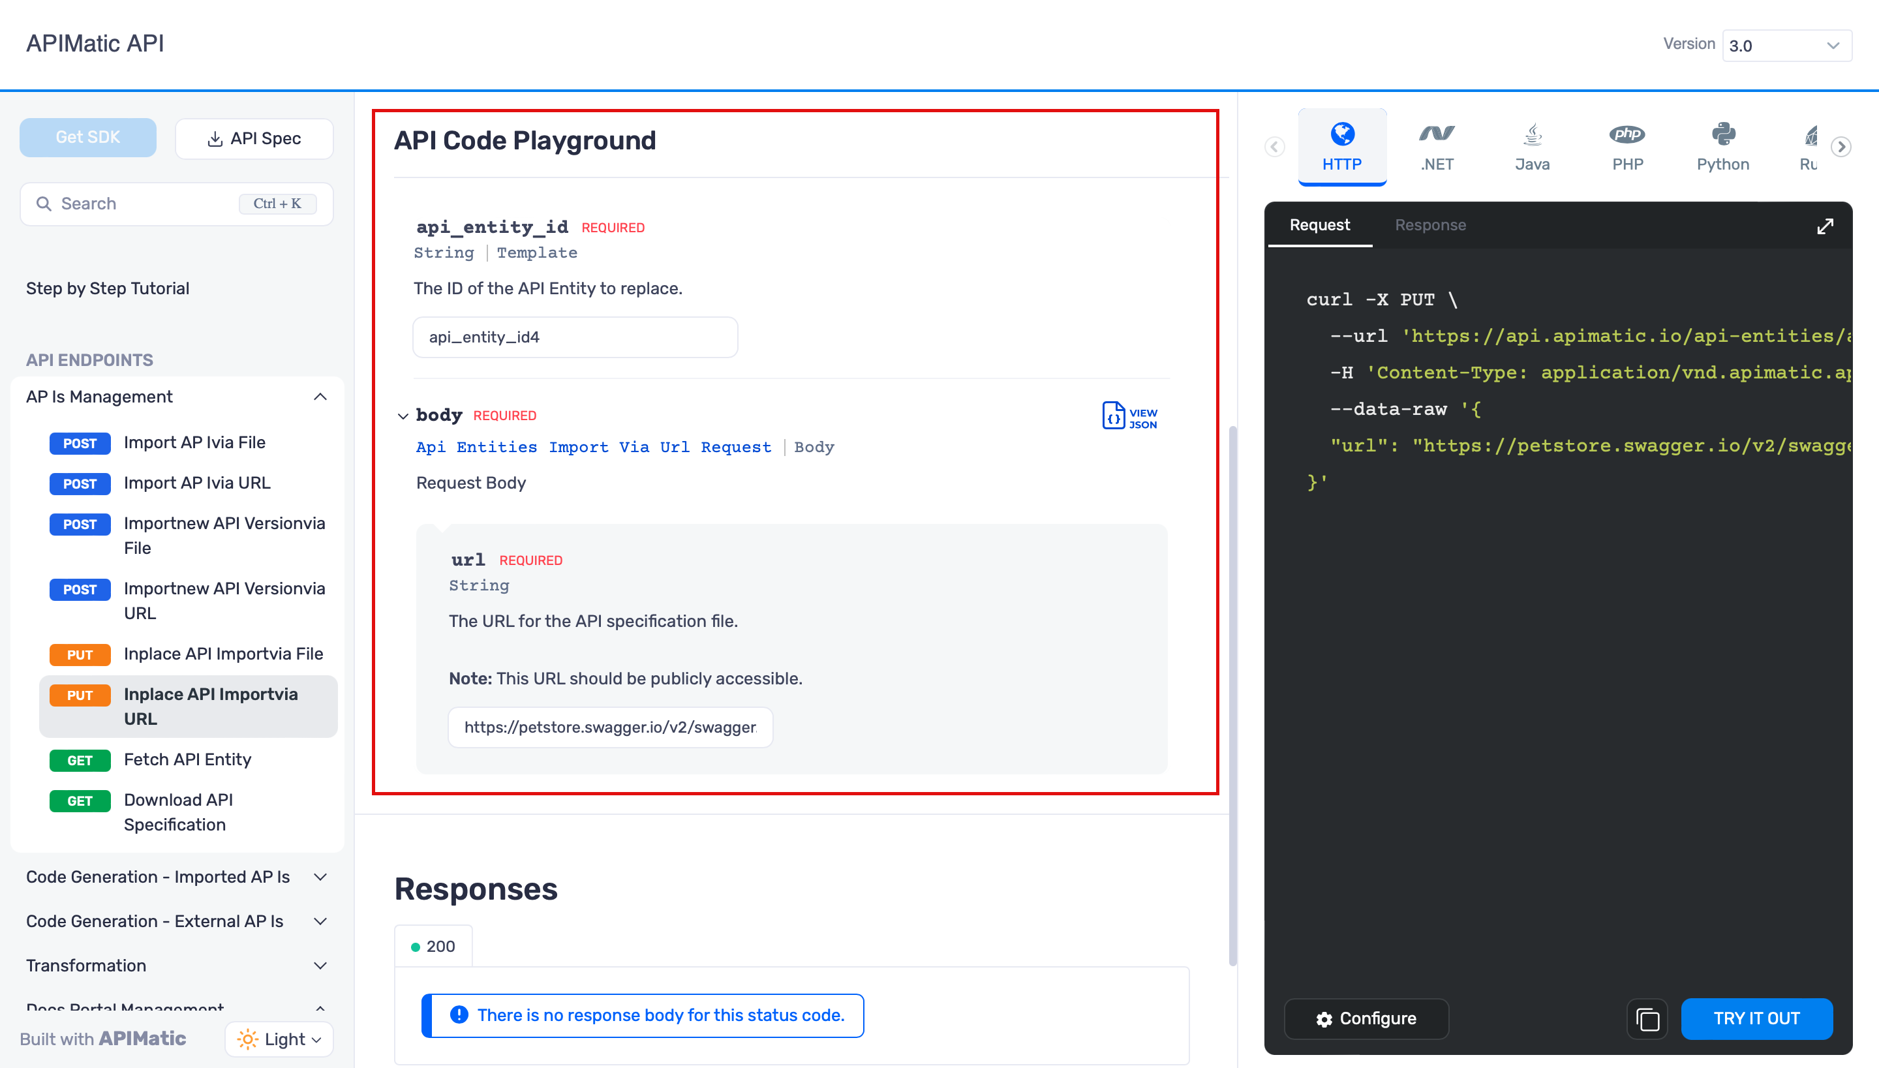Image resolution: width=1879 pixels, height=1068 pixels.
Task: Click the TRY IT OUT button
Action: (1758, 1019)
